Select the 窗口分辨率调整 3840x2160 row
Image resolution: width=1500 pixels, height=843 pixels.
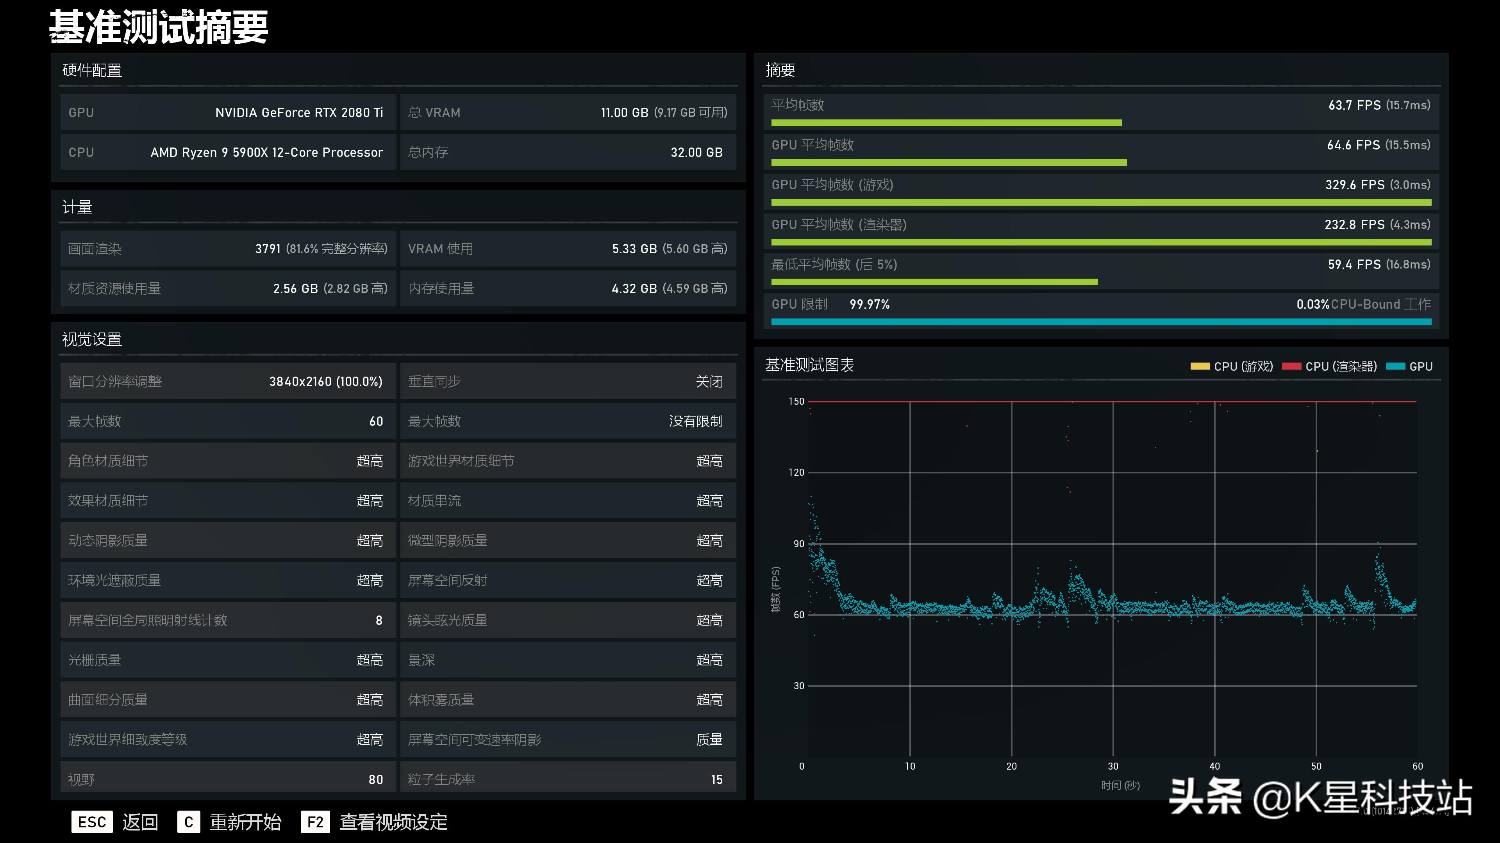[228, 382]
